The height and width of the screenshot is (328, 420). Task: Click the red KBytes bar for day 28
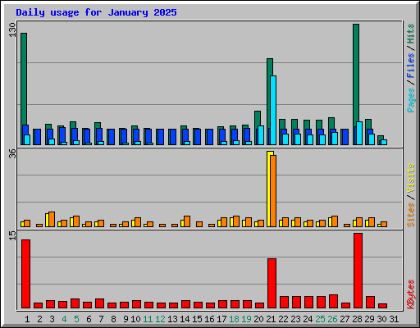(x=358, y=271)
